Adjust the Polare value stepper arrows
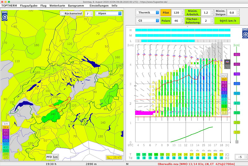Viewport: 248px width, 166px height. (182, 21)
